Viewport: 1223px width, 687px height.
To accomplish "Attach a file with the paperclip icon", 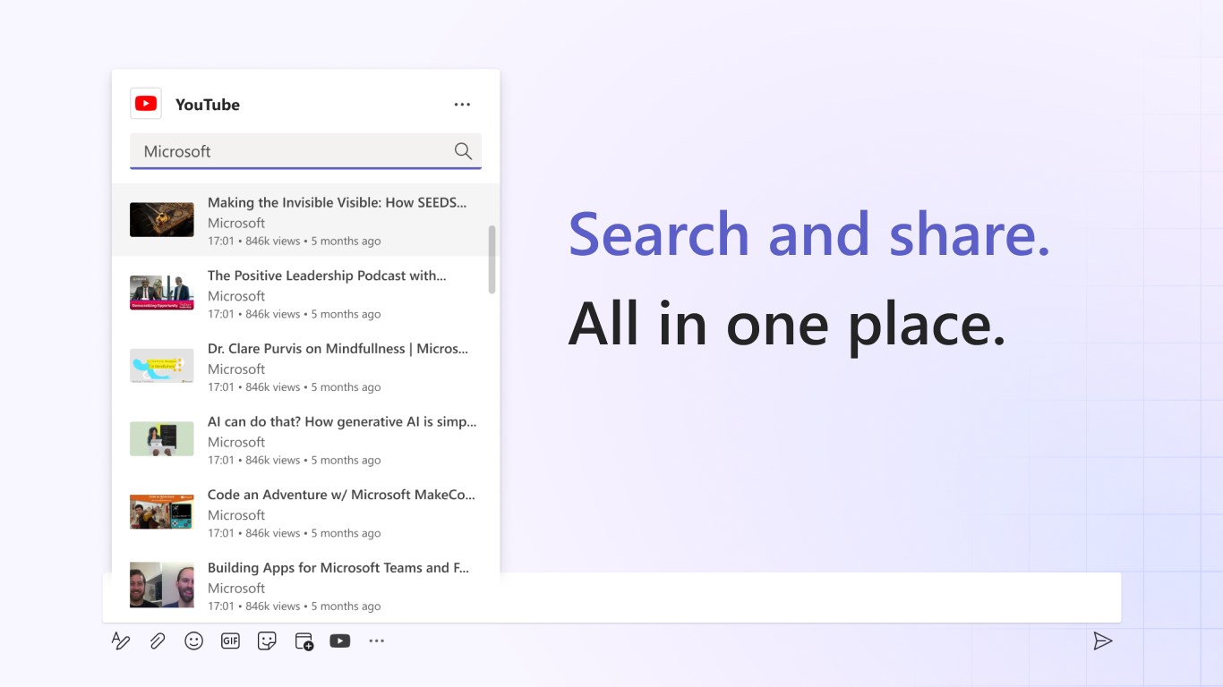I will [158, 640].
